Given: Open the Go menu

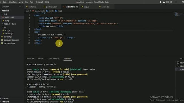Looking at the screenshot, I should pyautogui.click(x=26, y=2).
